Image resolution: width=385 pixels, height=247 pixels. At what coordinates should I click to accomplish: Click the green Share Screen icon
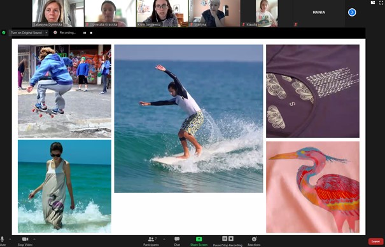pos(199,239)
